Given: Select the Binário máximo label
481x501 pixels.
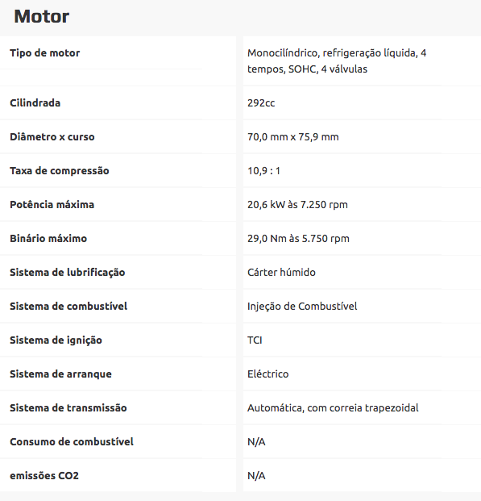Looking at the screenshot, I should (48, 238).
